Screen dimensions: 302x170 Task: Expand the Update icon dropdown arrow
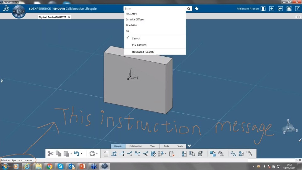(97, 154)
